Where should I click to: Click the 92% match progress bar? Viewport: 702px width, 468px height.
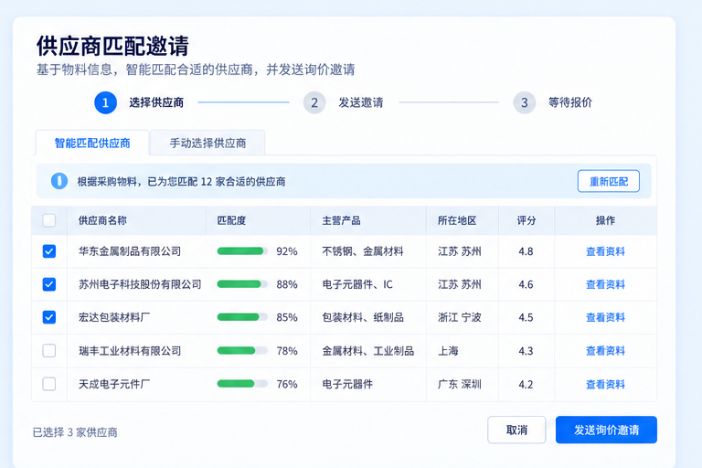[x=242, y=251]
